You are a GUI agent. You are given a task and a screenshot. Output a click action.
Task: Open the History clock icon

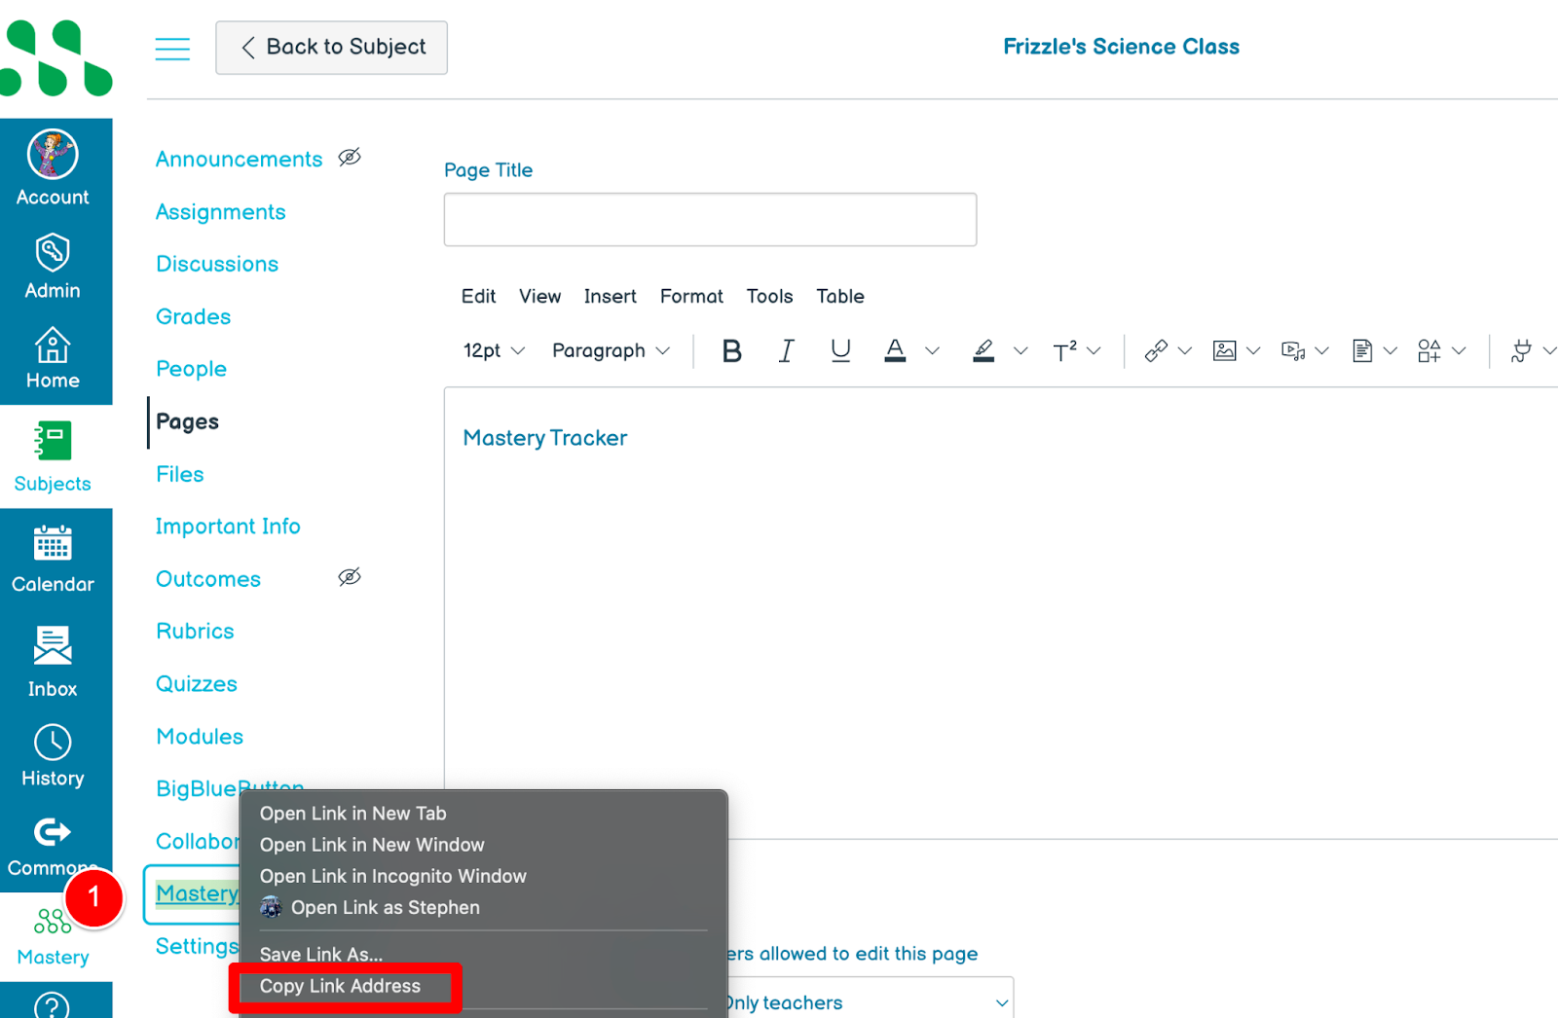click(x=53, y=743)
